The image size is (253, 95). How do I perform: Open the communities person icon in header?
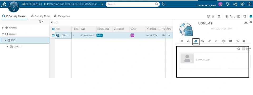(x=242, y=4)
